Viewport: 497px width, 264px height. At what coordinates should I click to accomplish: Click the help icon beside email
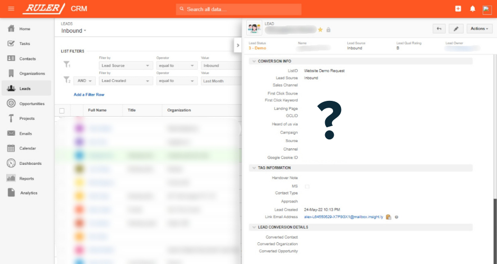397,217
